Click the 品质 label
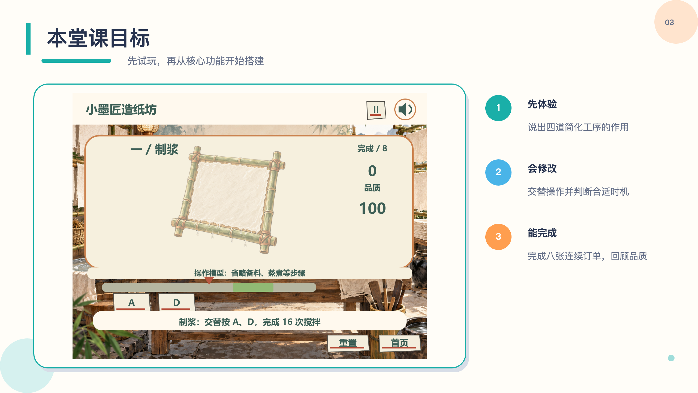This screenshot has width=698, height=393. (372, 188)
